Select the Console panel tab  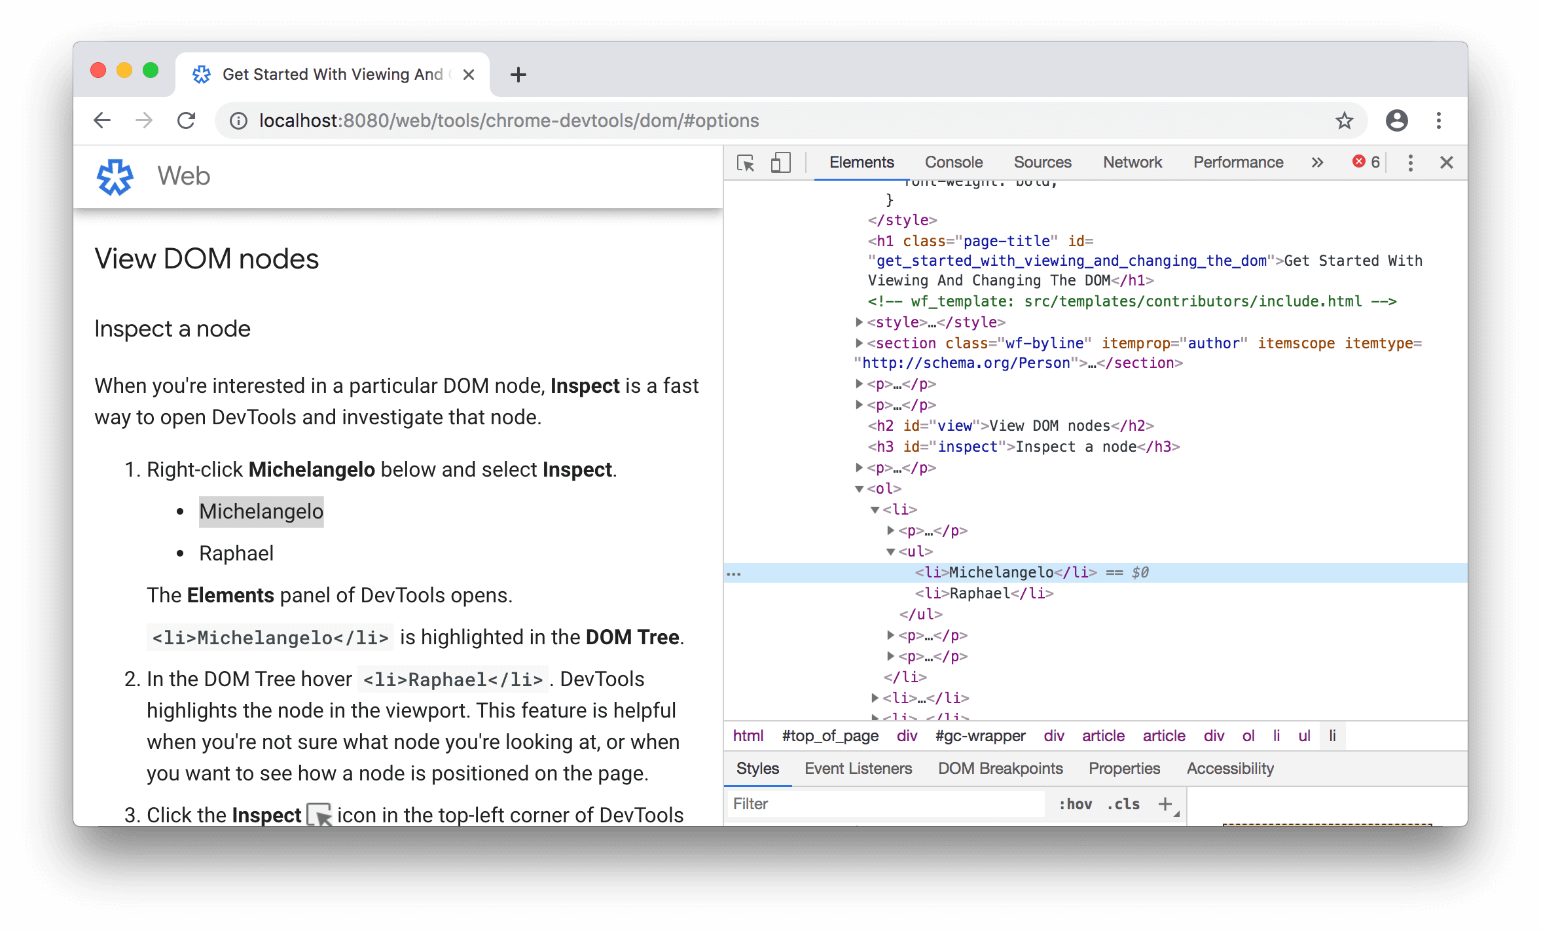point(952,160)
